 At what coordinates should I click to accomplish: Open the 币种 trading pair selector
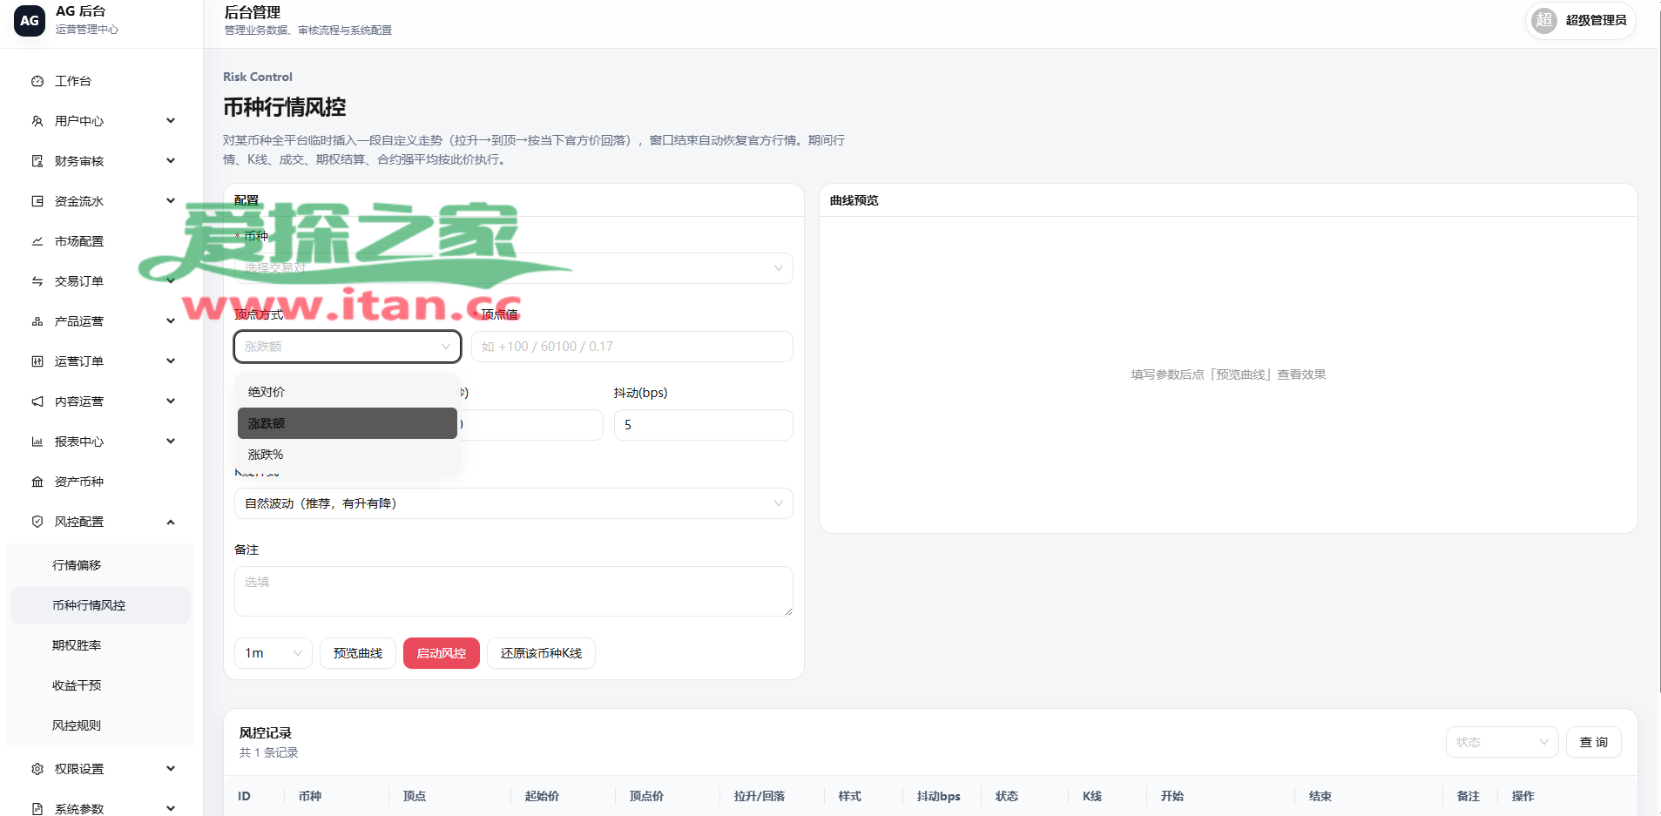tap(514, 268)
